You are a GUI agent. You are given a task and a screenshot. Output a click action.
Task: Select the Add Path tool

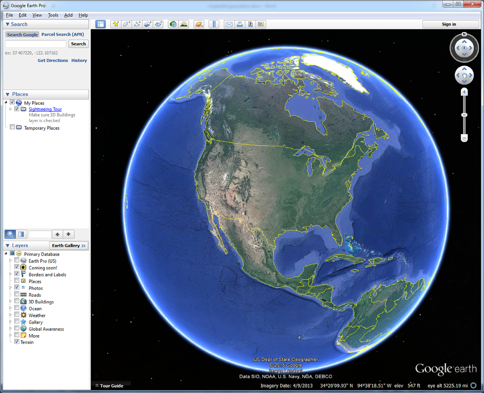coord(137,24)
